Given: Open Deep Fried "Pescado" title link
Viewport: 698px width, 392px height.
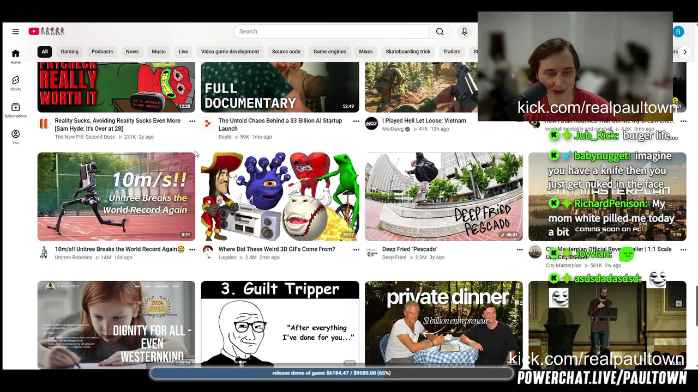Looking at the screenshot, I should 410,249.
